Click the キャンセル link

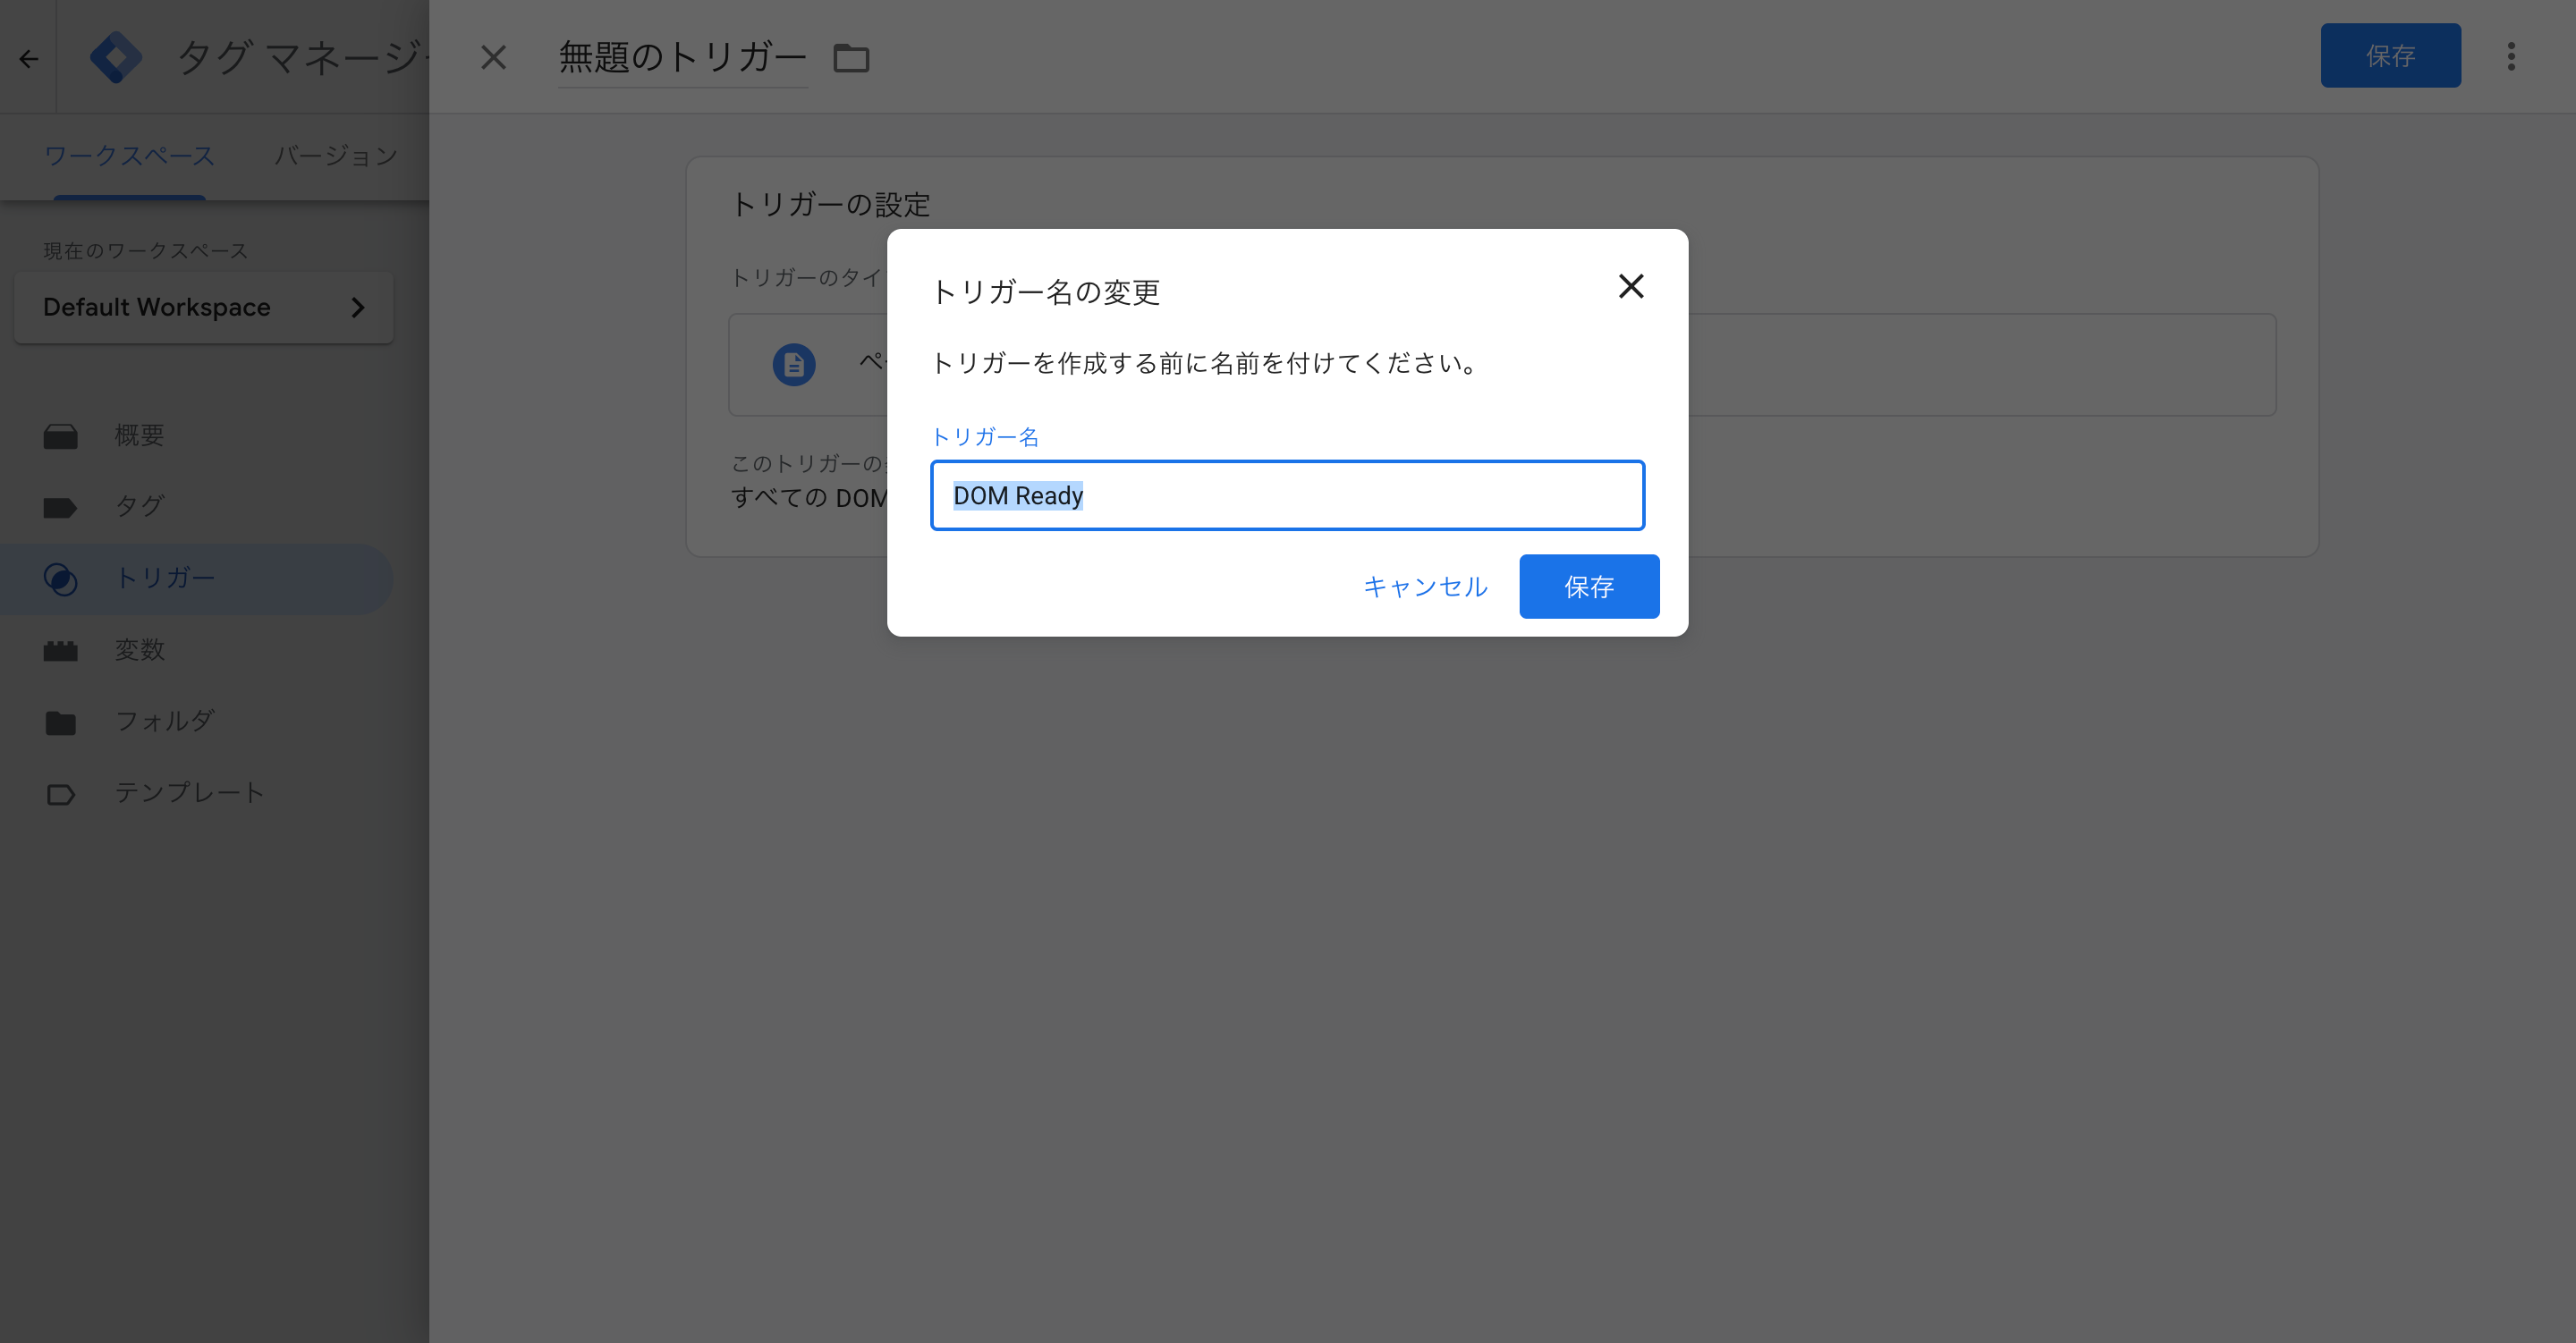click(1424, 587)
